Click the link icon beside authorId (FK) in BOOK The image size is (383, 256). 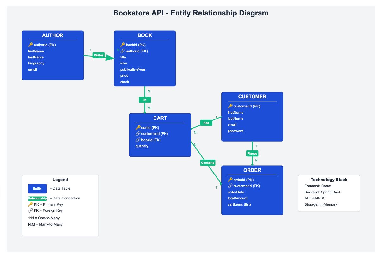[122, 51]
